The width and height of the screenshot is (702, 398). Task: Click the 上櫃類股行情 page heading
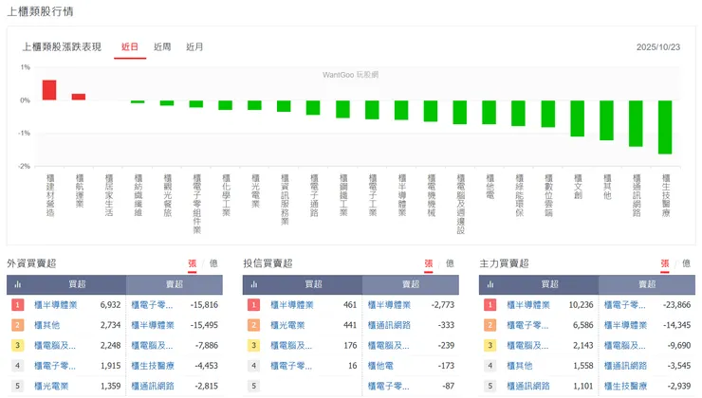(40, 11)
